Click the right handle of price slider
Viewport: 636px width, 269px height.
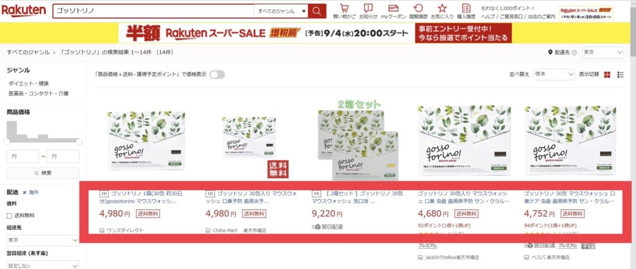(79, 142)
